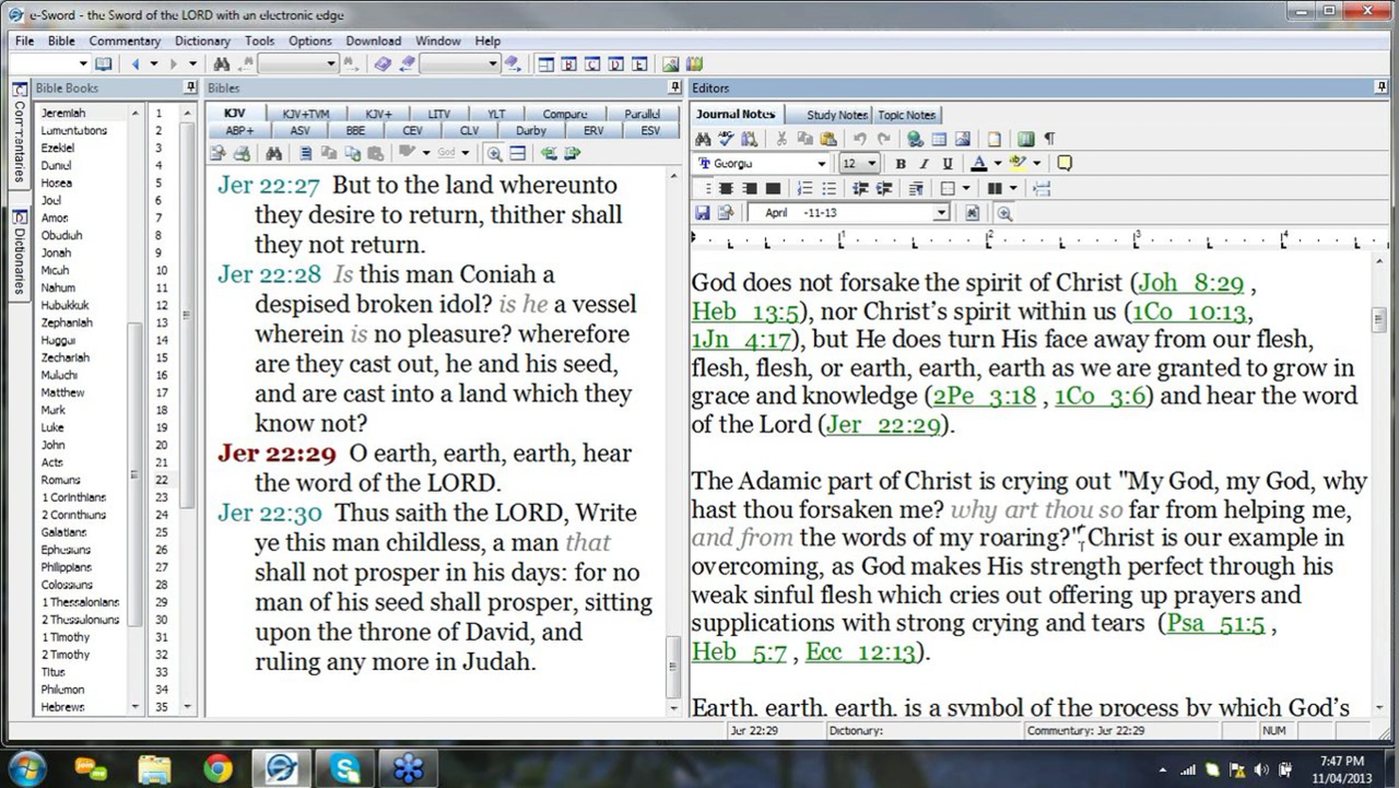Click the print icon in Bibles toolbar
The width and height of the screenshot is (1399, 788).
tap(242, 153)
